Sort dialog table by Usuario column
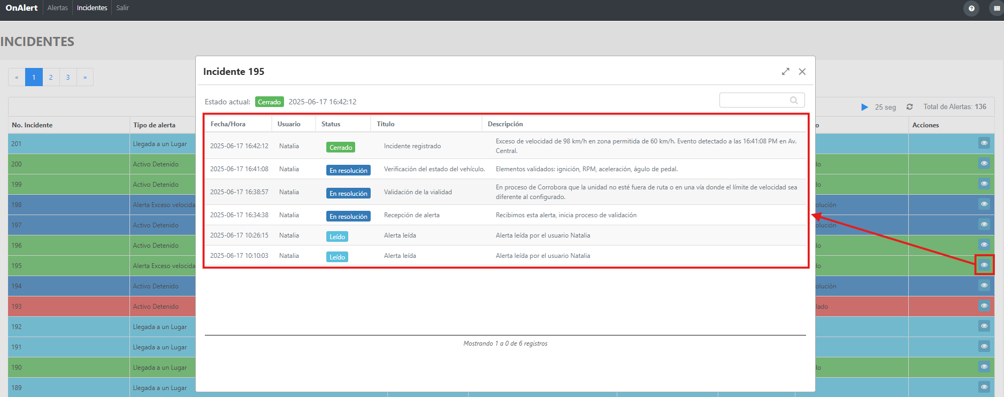The height and width of the screenshot is (397, 1004). click(x=294, y=124)
